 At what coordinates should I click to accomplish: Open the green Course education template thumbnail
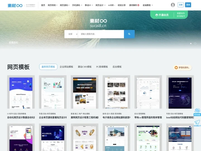pyautogui.click(x=148, y=137)
